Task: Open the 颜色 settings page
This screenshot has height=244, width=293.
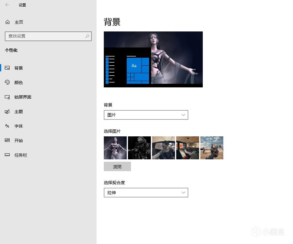Action: (18, 83)
